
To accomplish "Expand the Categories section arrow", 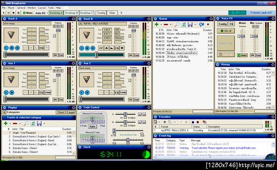I will coord(4,112).
